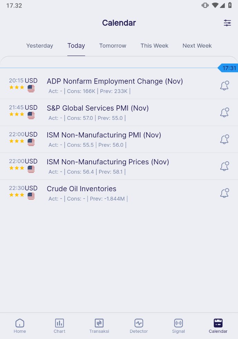Tap the US flag on Crude Oil Inventories row
Image resolution: width=238 pixels, height=339 pixels.
click(x=31, y=196)
